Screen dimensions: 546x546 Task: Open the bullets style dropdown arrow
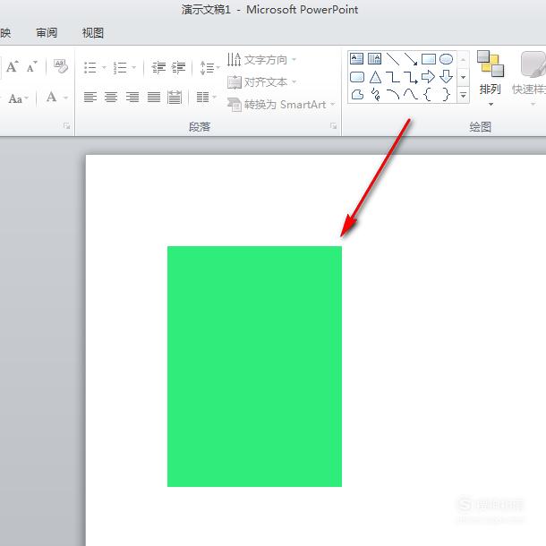click(x=104, y=67)
